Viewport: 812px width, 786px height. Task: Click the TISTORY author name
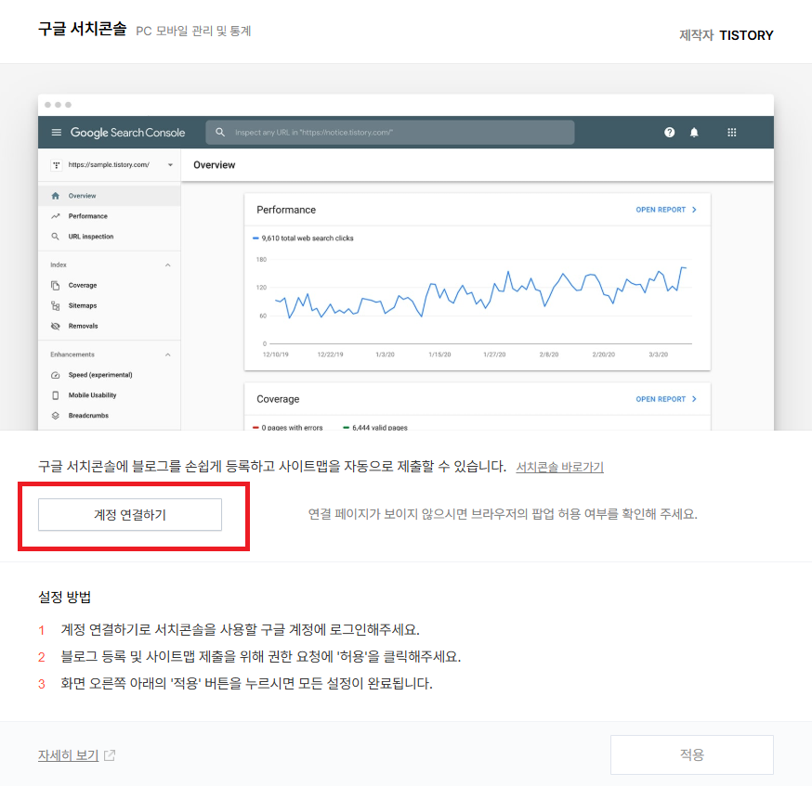(x=746, y=35)
